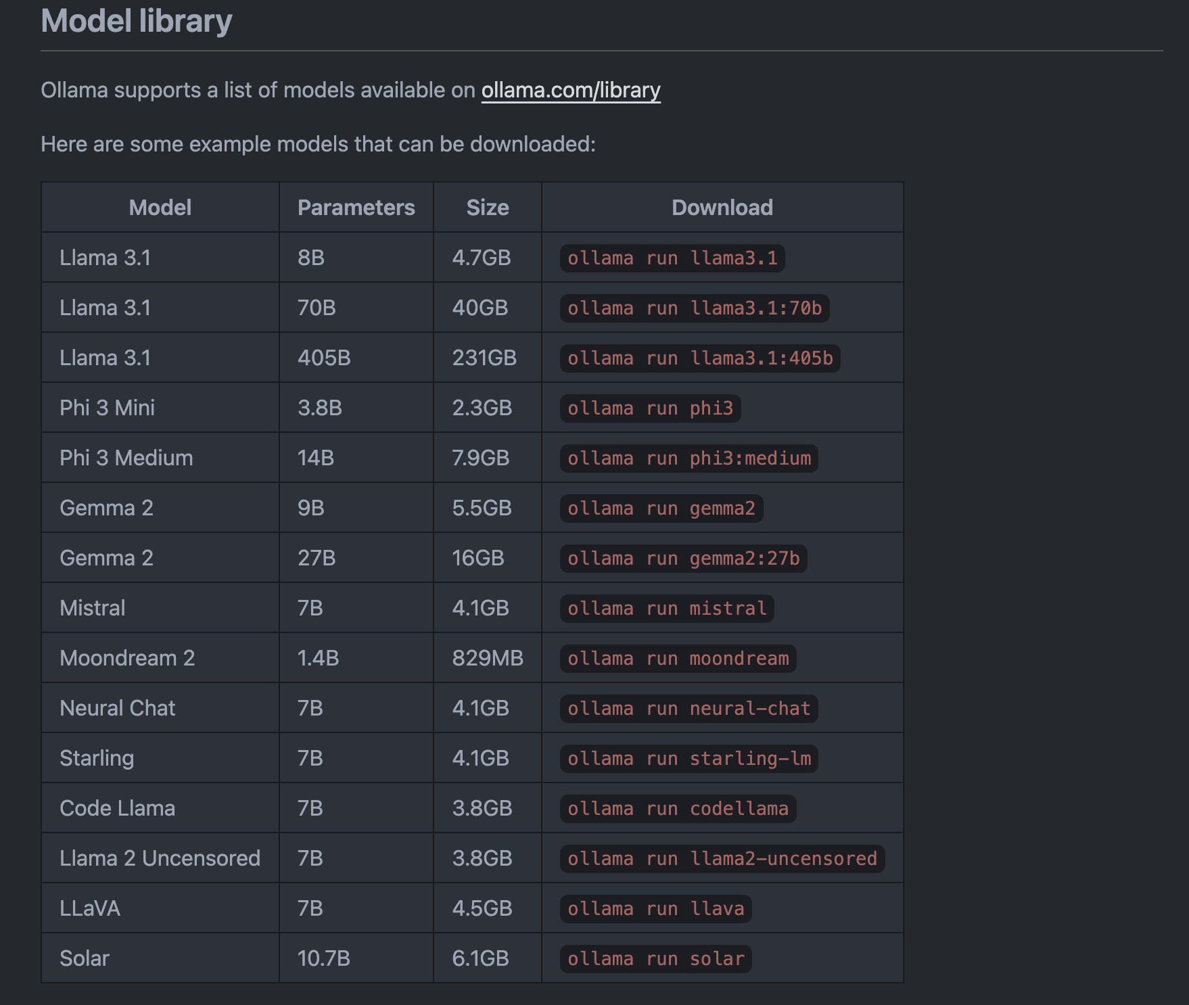Open the ollama.com/library link

[571, 90]
